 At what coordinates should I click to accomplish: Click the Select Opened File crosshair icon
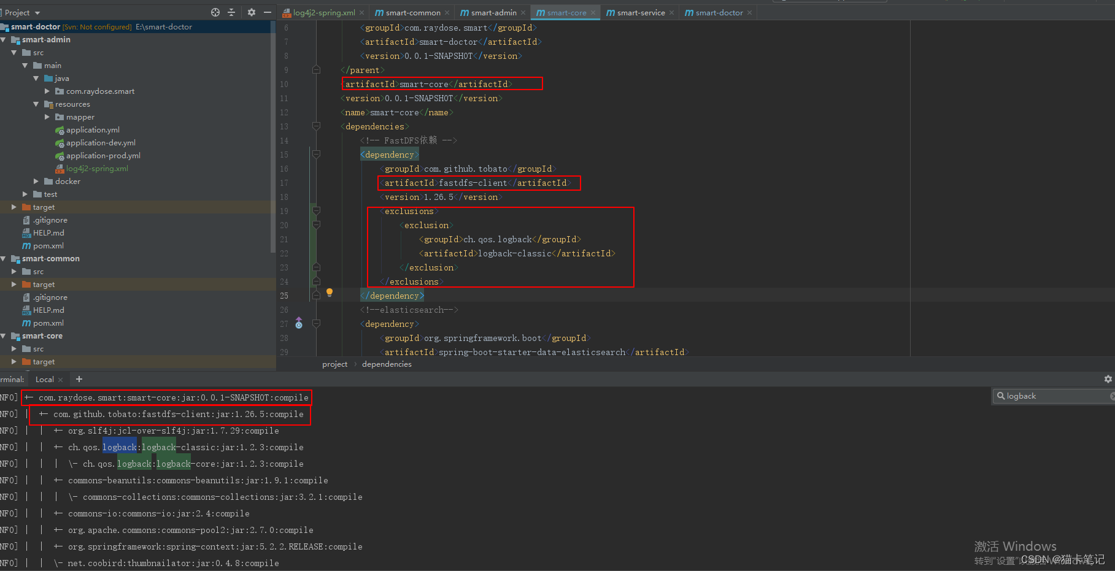coord(215,12)
